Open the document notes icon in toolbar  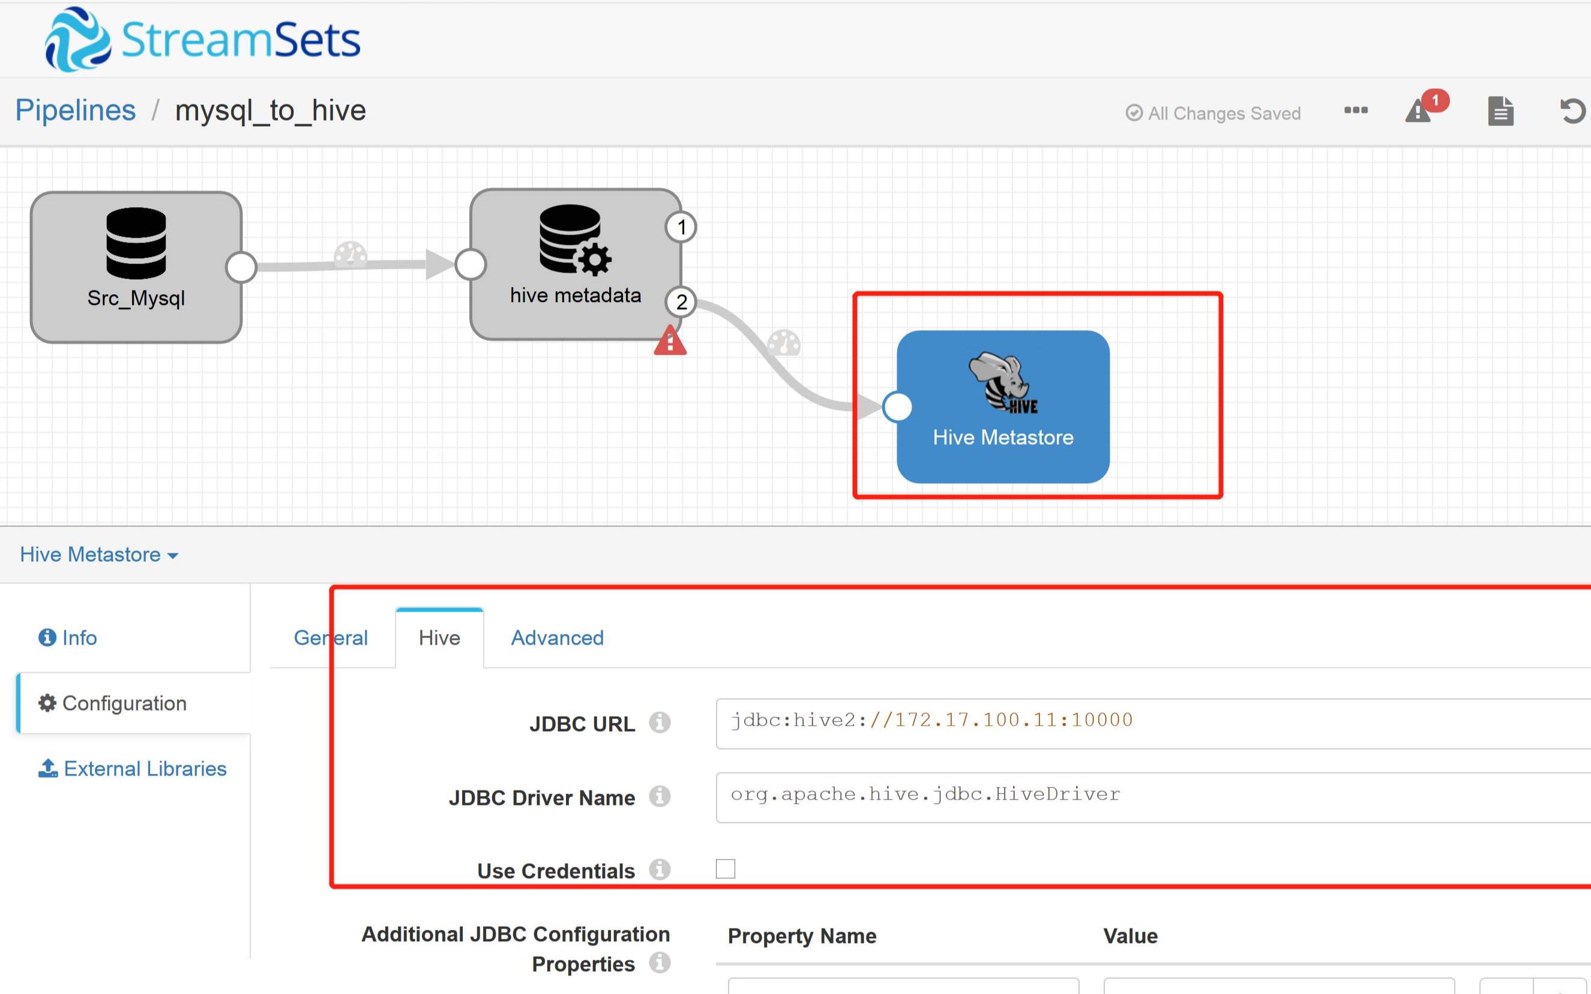click(x=1500, y=111)
